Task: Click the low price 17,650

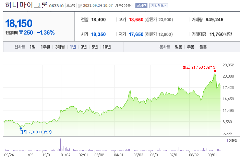Action: [136, 34]
